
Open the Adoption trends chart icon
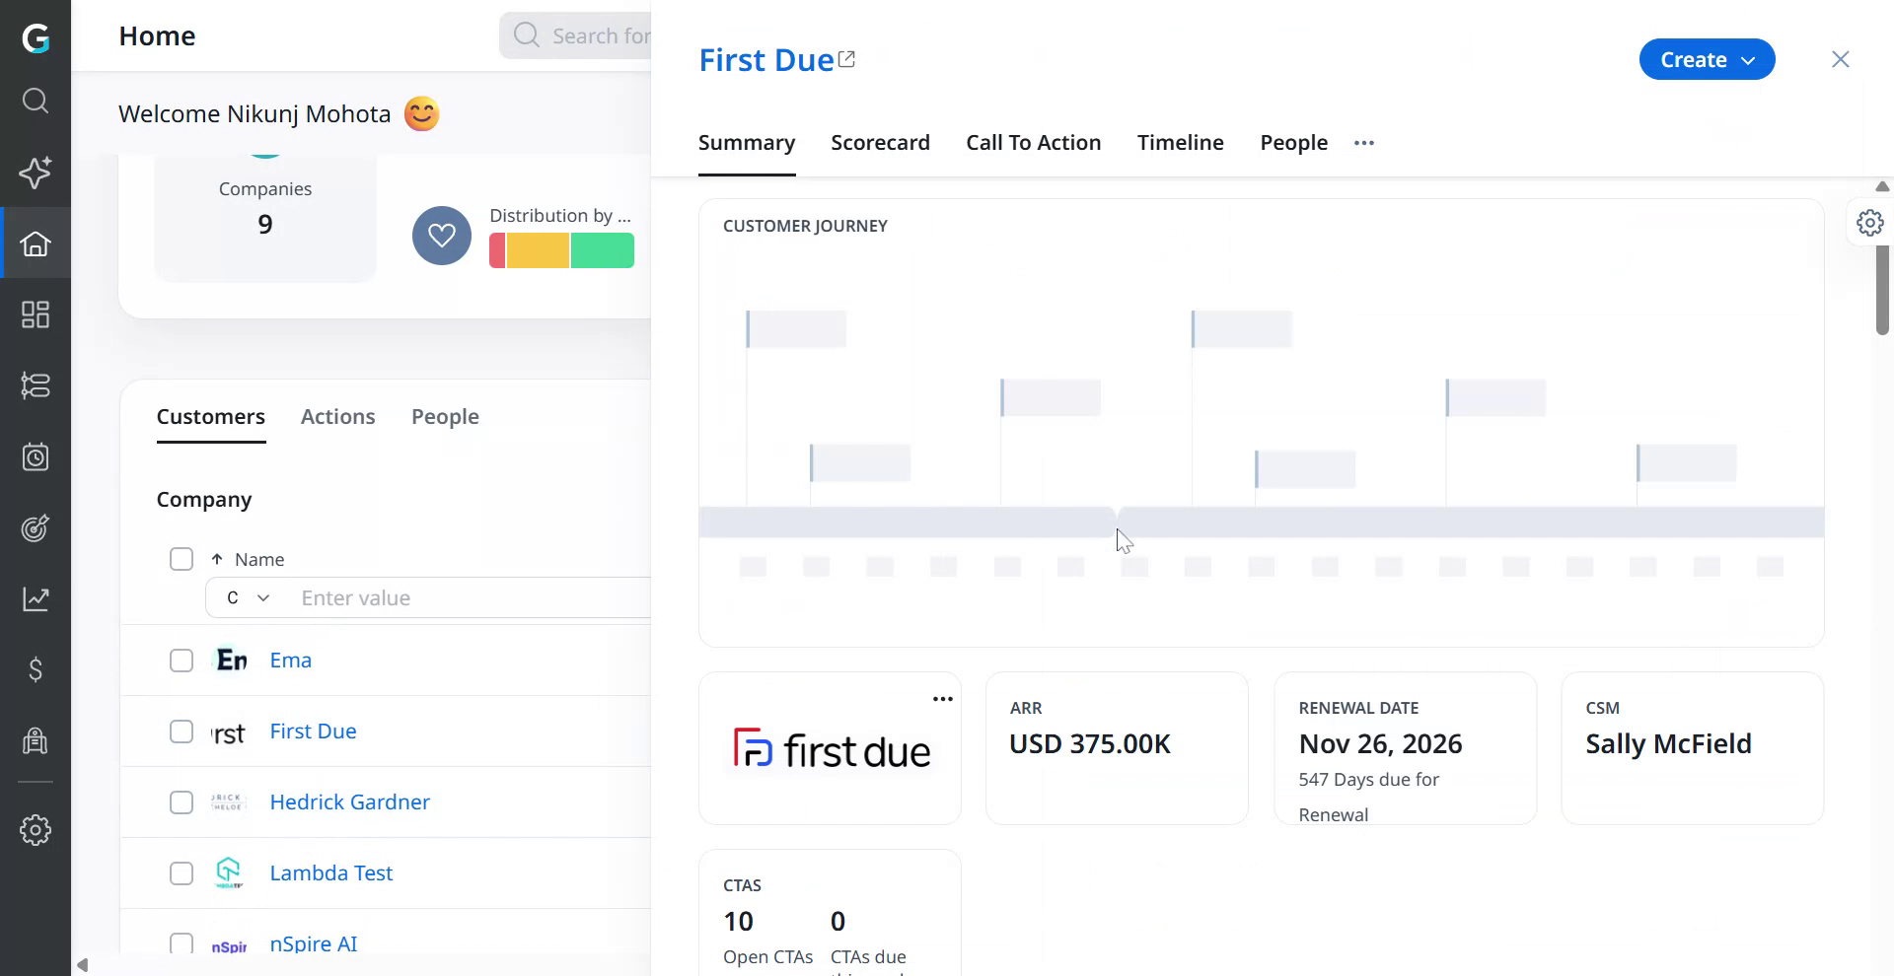pyautogui.click(x=36, y=598)
